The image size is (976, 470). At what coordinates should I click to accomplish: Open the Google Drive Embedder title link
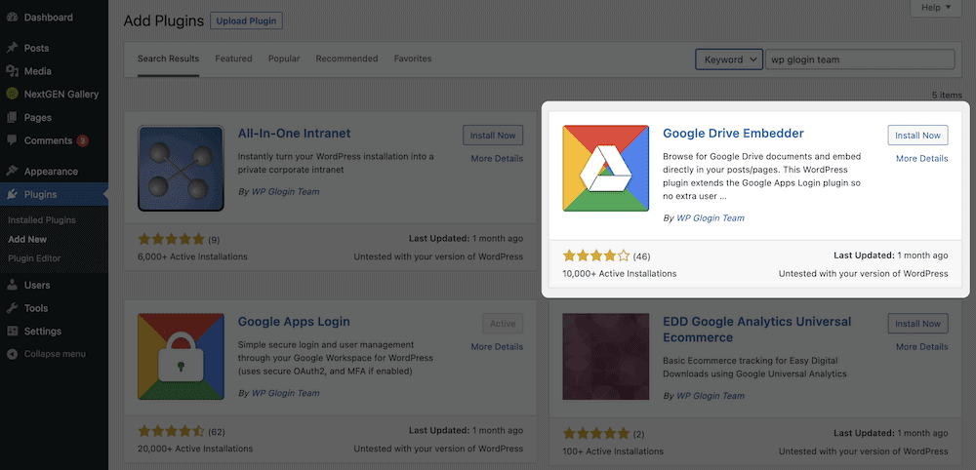[x=733, y=134]
